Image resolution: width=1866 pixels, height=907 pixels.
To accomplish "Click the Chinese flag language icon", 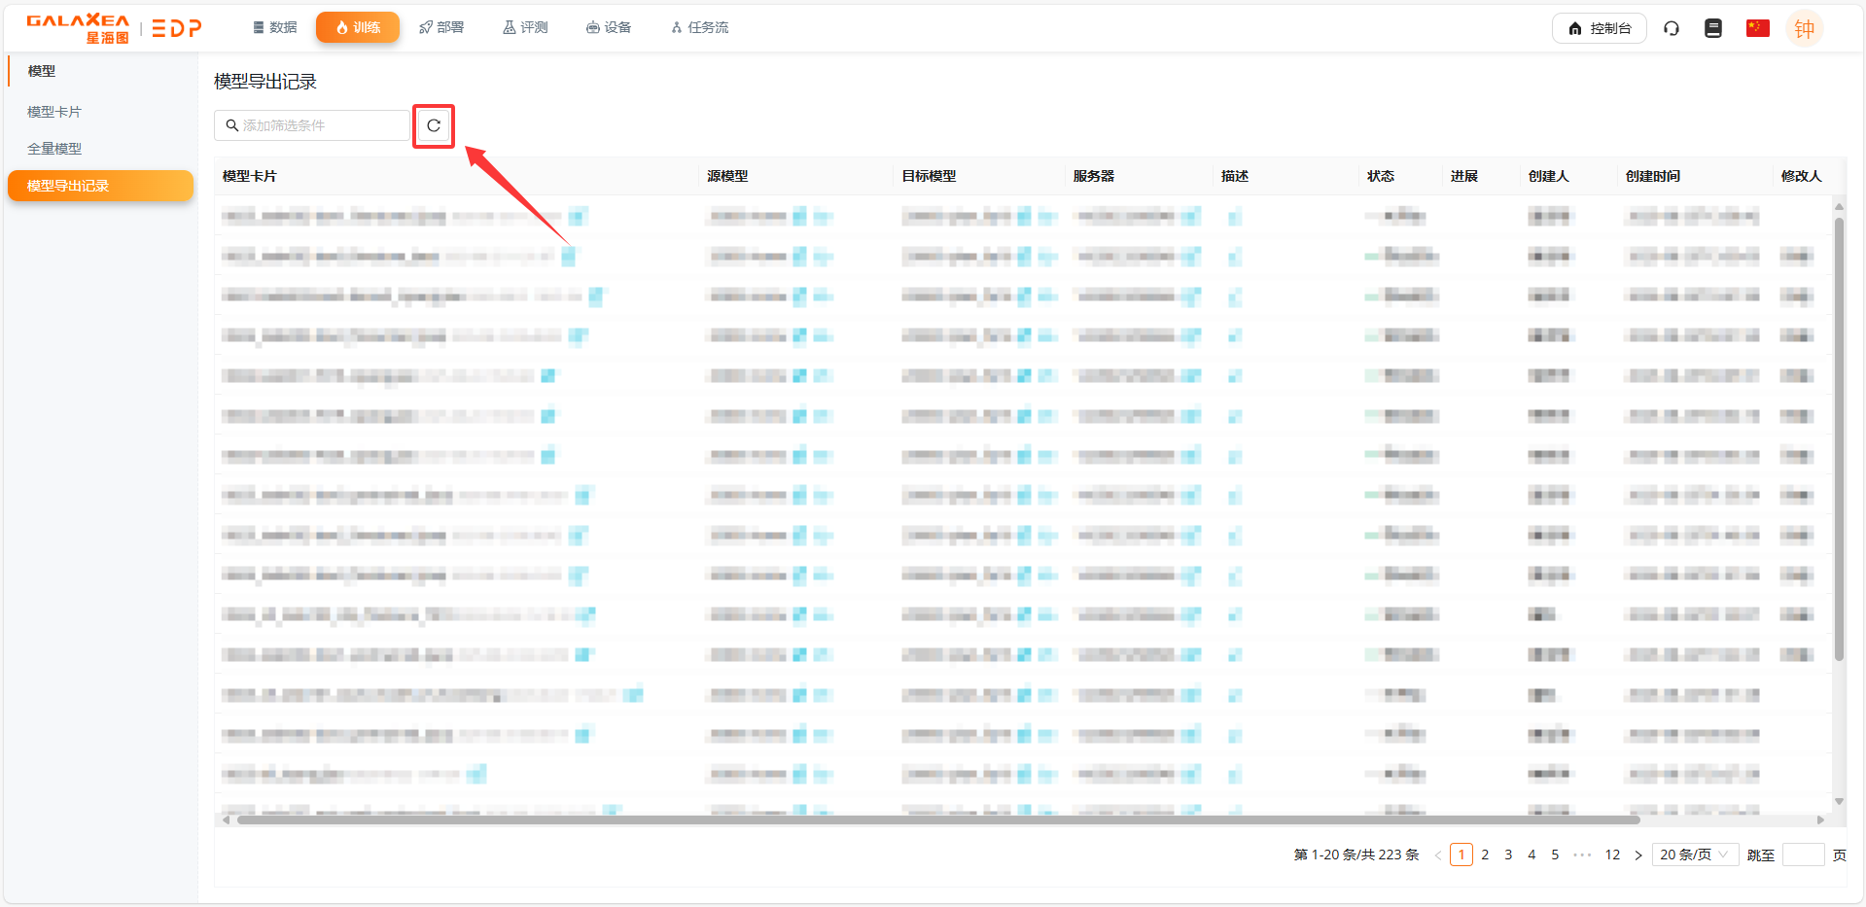I will pyautogui.click(x=1757, y=28).
